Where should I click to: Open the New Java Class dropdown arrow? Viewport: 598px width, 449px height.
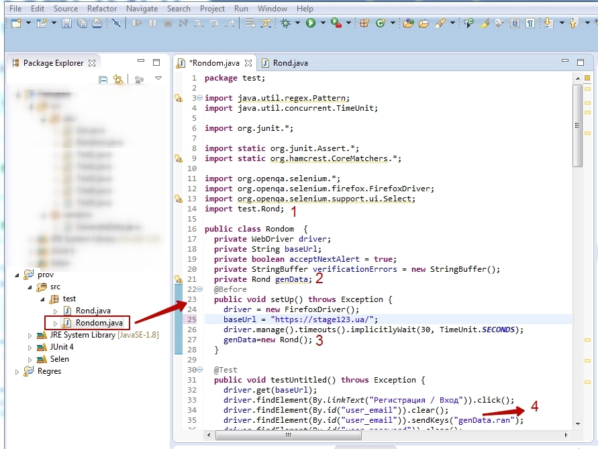point(393,23)
